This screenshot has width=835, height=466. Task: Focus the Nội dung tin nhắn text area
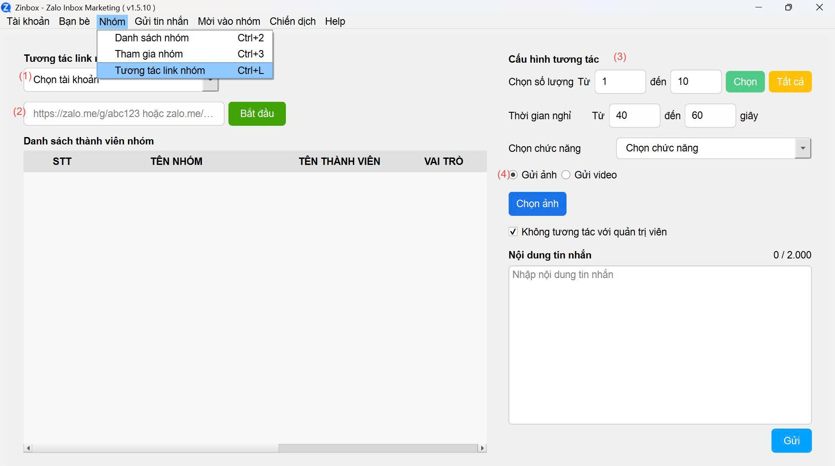tap(659, 345)
